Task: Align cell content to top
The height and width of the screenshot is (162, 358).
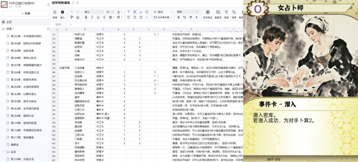Action: [x=129, y=12]
